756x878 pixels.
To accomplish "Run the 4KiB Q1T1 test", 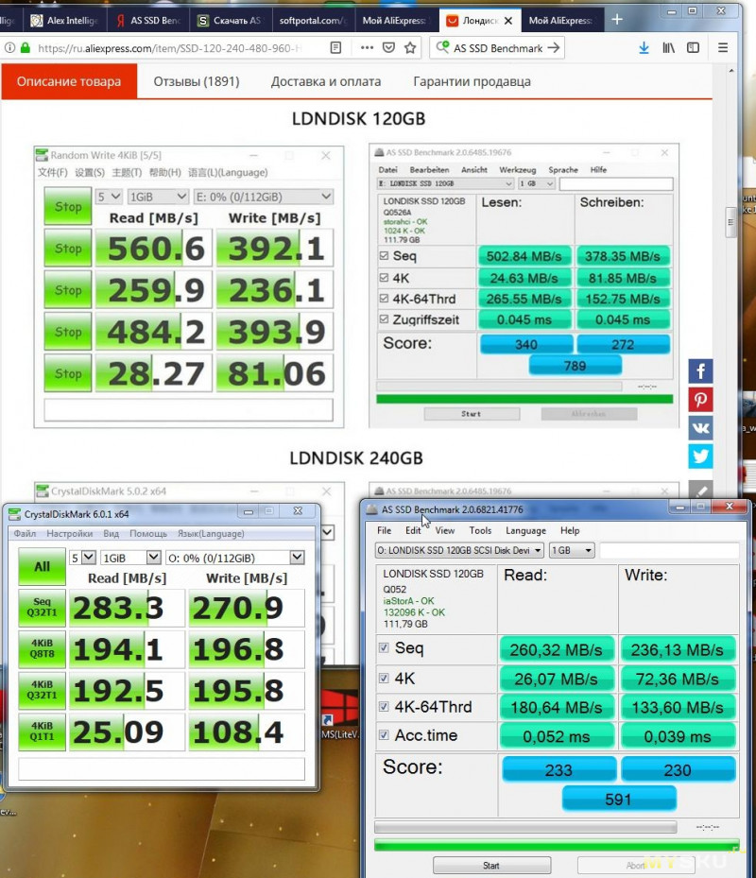I will [x=42, y=732].
